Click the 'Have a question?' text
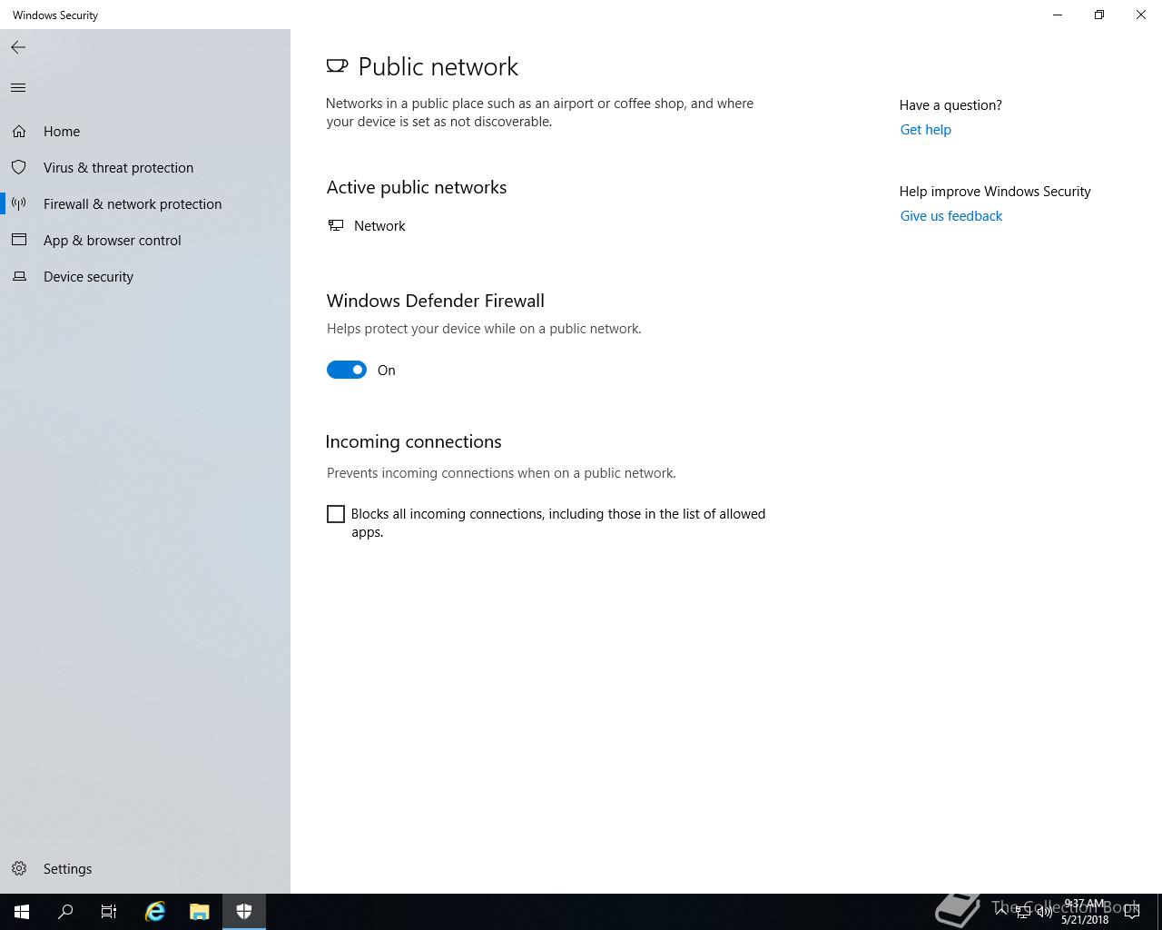 pos(950,105)
